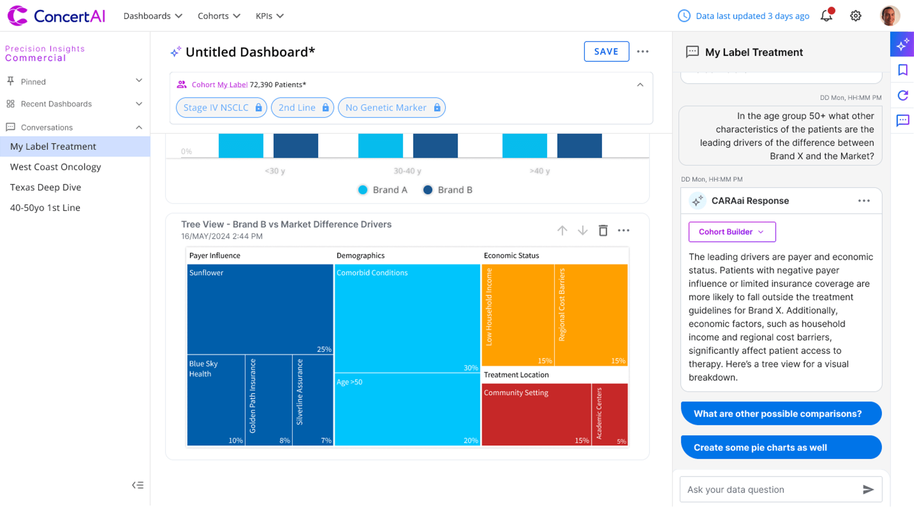Toggle Brand B legend entry

[448, 190]
